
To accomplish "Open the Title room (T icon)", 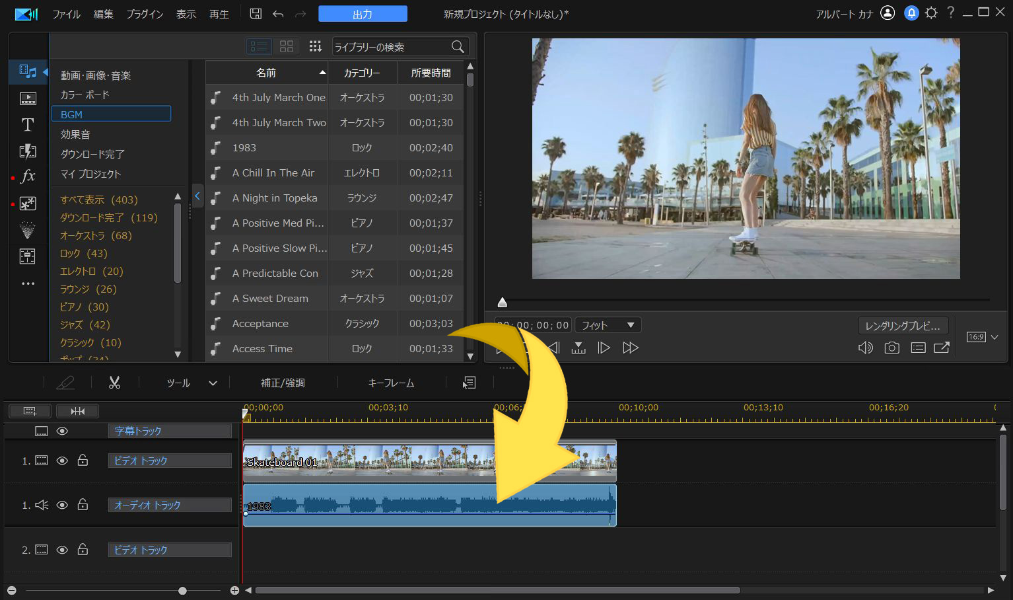I will (28, 124).
